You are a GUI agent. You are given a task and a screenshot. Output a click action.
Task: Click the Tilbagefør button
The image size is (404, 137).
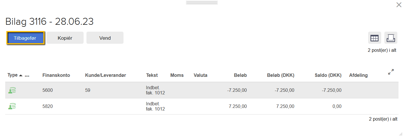[x=25, y=38]
